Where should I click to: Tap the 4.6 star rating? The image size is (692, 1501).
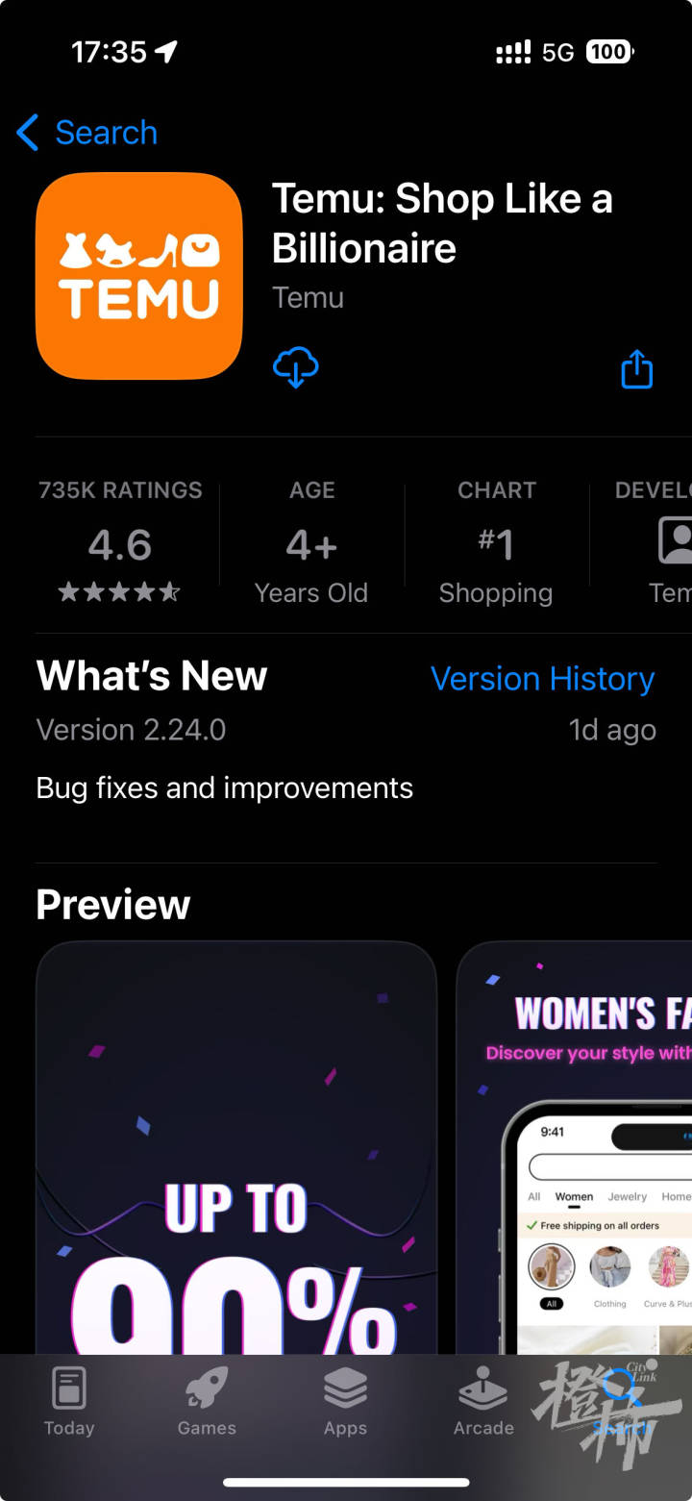coord(120,546)
